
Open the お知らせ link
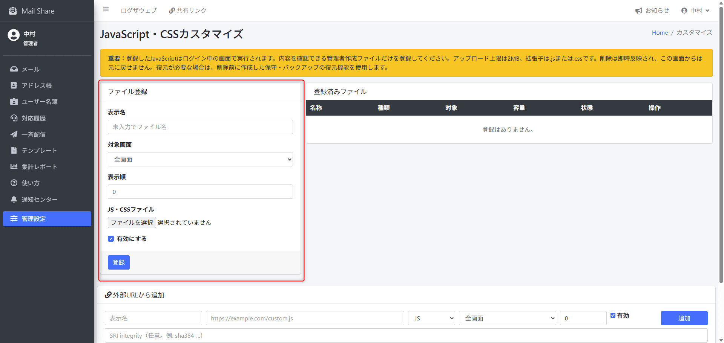(x=652, y=11)
